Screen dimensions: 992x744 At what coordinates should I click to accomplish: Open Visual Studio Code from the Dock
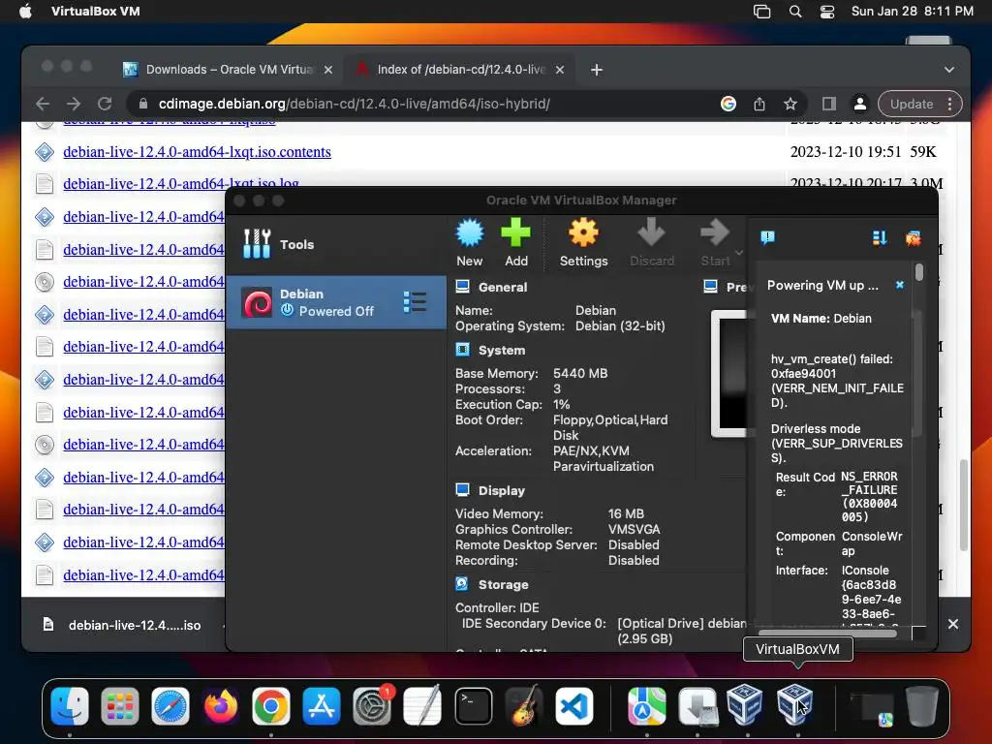[574, 706]
